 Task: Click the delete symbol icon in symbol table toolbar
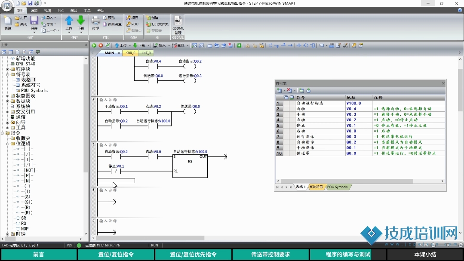pos(289,91)
